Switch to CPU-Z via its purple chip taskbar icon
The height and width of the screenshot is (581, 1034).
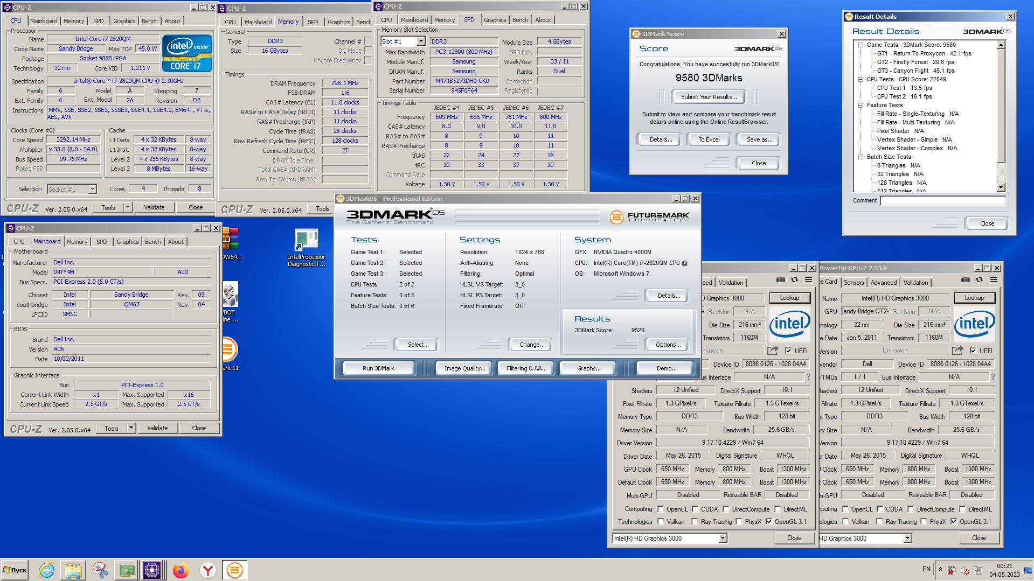pos(152,570)
